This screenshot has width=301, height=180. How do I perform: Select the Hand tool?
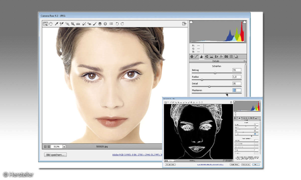[51, 24]
